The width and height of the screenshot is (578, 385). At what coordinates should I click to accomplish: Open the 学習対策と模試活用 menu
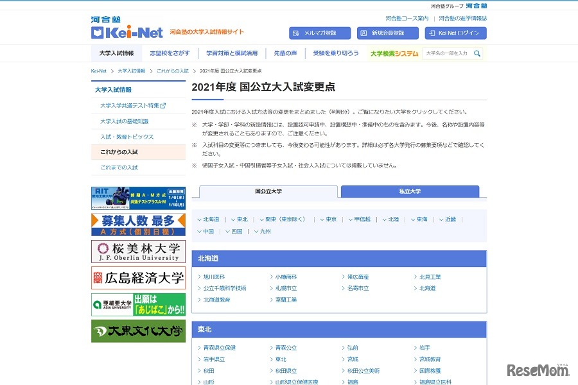(232, 53)
